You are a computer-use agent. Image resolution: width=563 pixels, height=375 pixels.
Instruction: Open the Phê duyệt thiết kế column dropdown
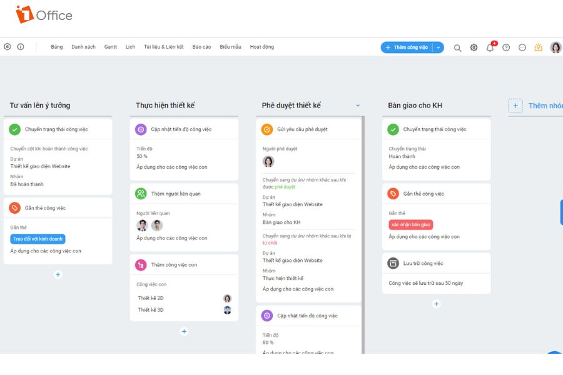[358, 106]
